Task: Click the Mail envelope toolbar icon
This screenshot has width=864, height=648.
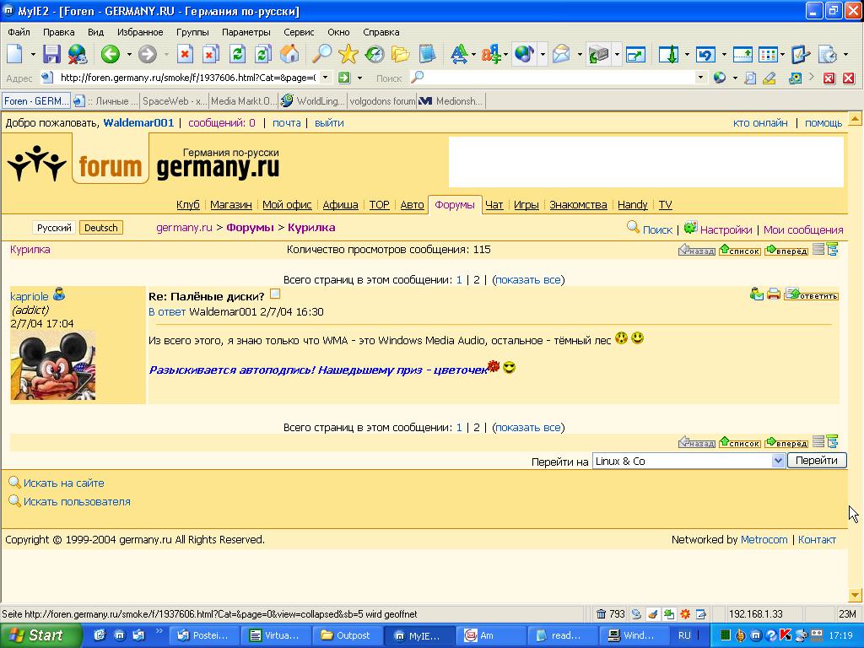Action: 561,54
